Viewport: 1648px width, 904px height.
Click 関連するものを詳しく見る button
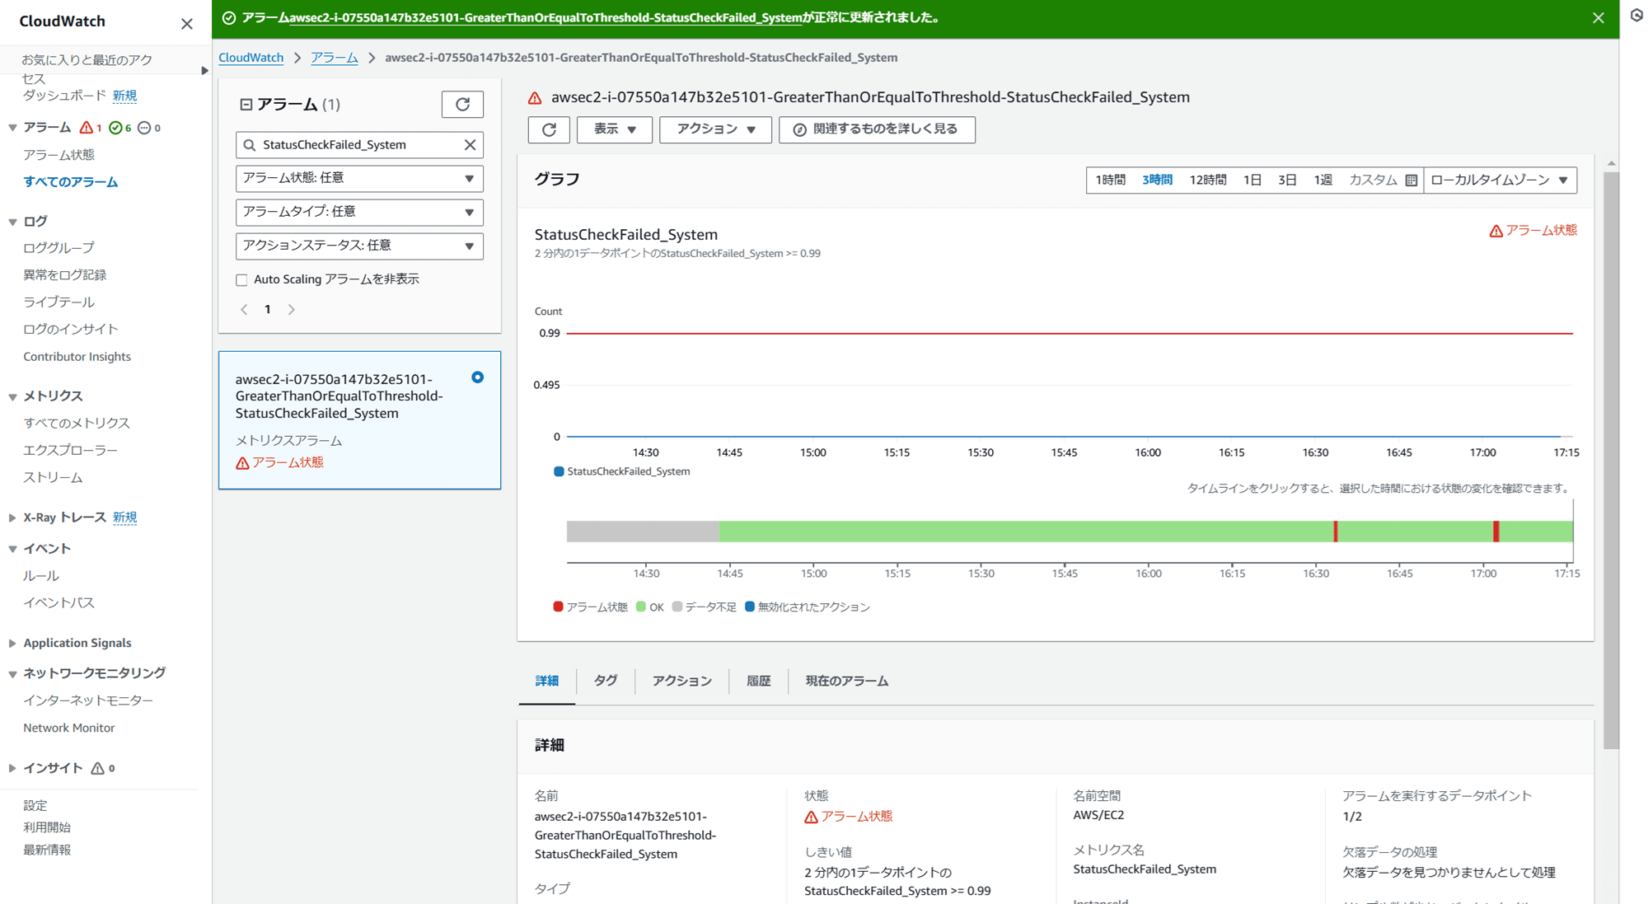pos(878,129)
